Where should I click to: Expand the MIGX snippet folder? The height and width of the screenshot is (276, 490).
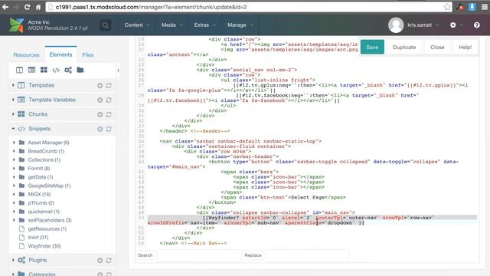tap(14, 194)
